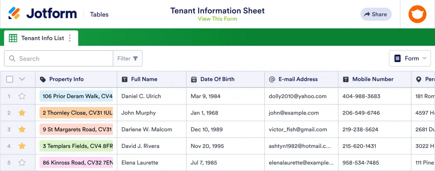Star the row 1 Daniel C. Ulrich entry
Screen dimensions: 435x171
[22, 96]
